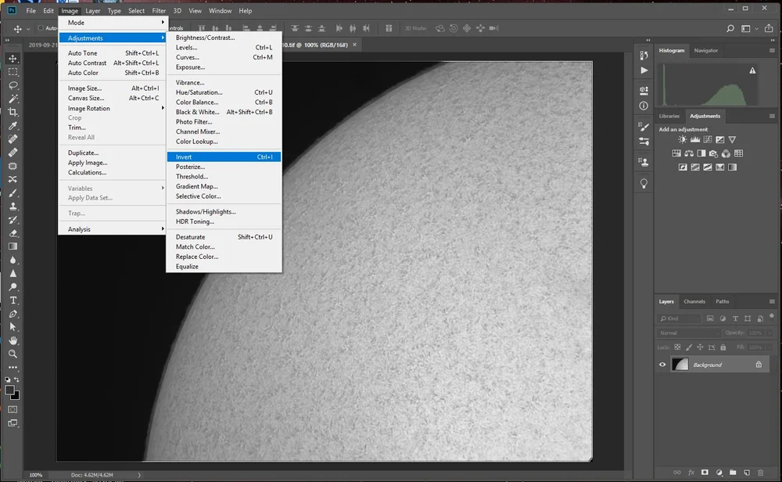Open the History panel icon
782x482 pixels.
coord(644,55)
